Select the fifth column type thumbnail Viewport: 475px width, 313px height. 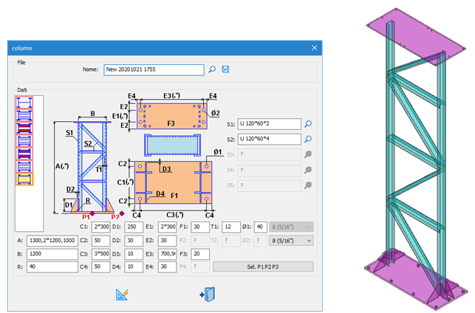click(x=24, y=154)
